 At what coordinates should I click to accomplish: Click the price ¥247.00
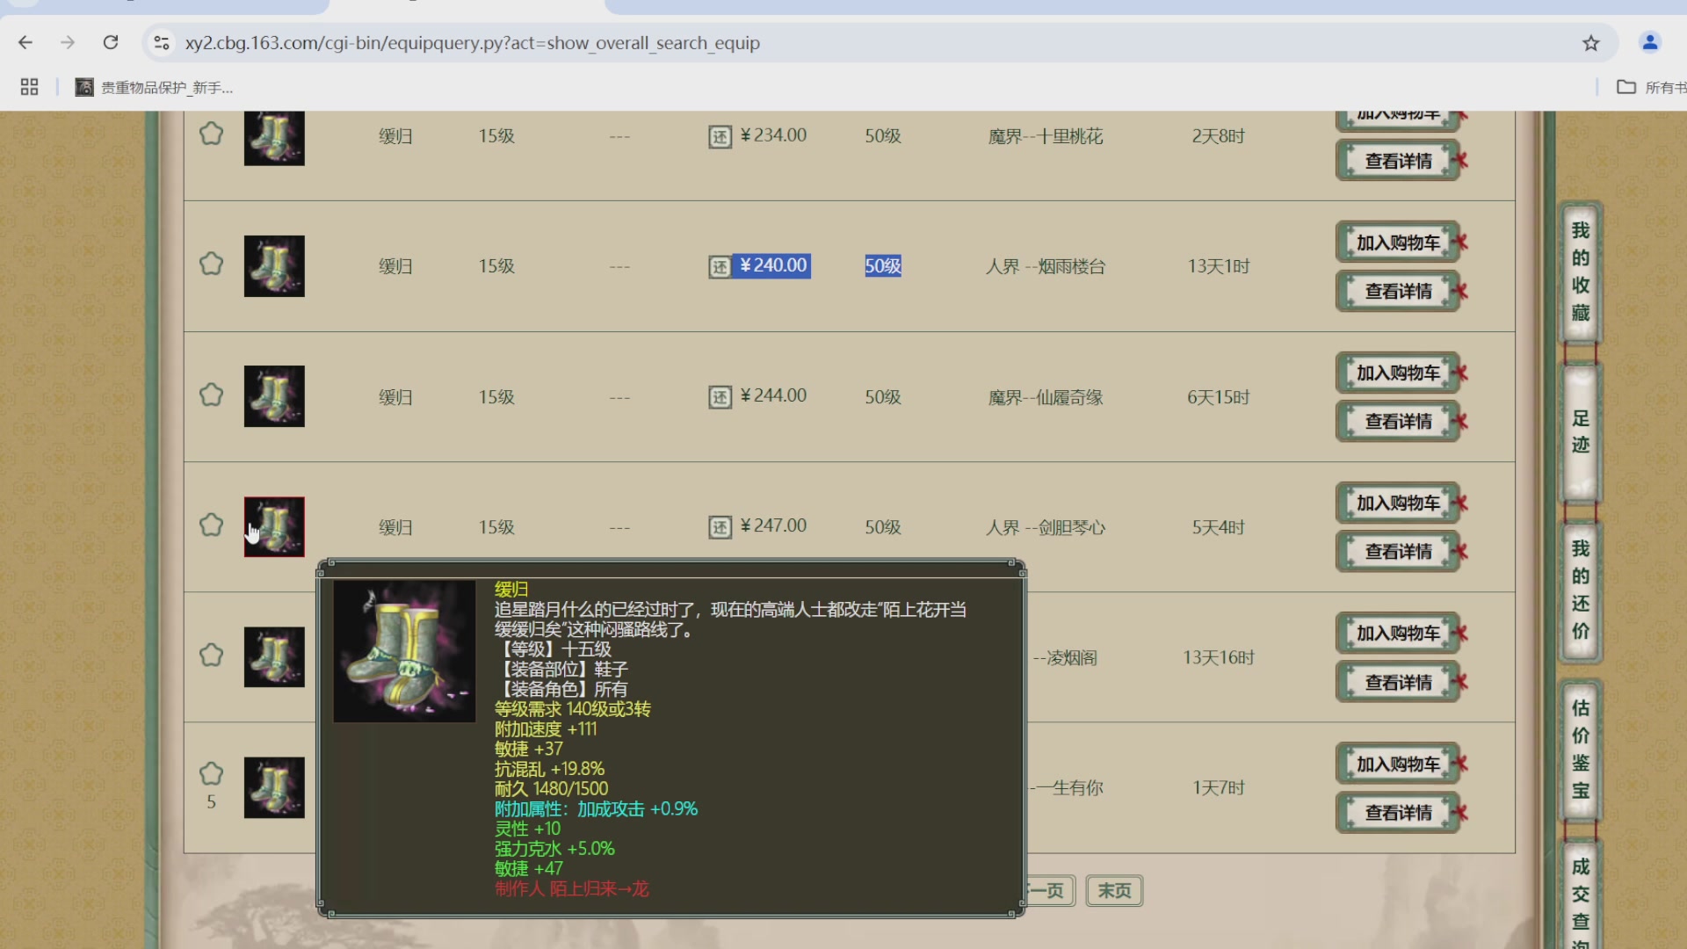click(773, 525)
